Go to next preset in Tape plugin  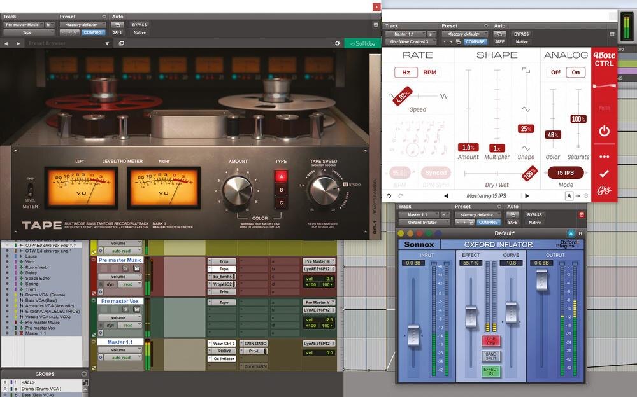18,43
